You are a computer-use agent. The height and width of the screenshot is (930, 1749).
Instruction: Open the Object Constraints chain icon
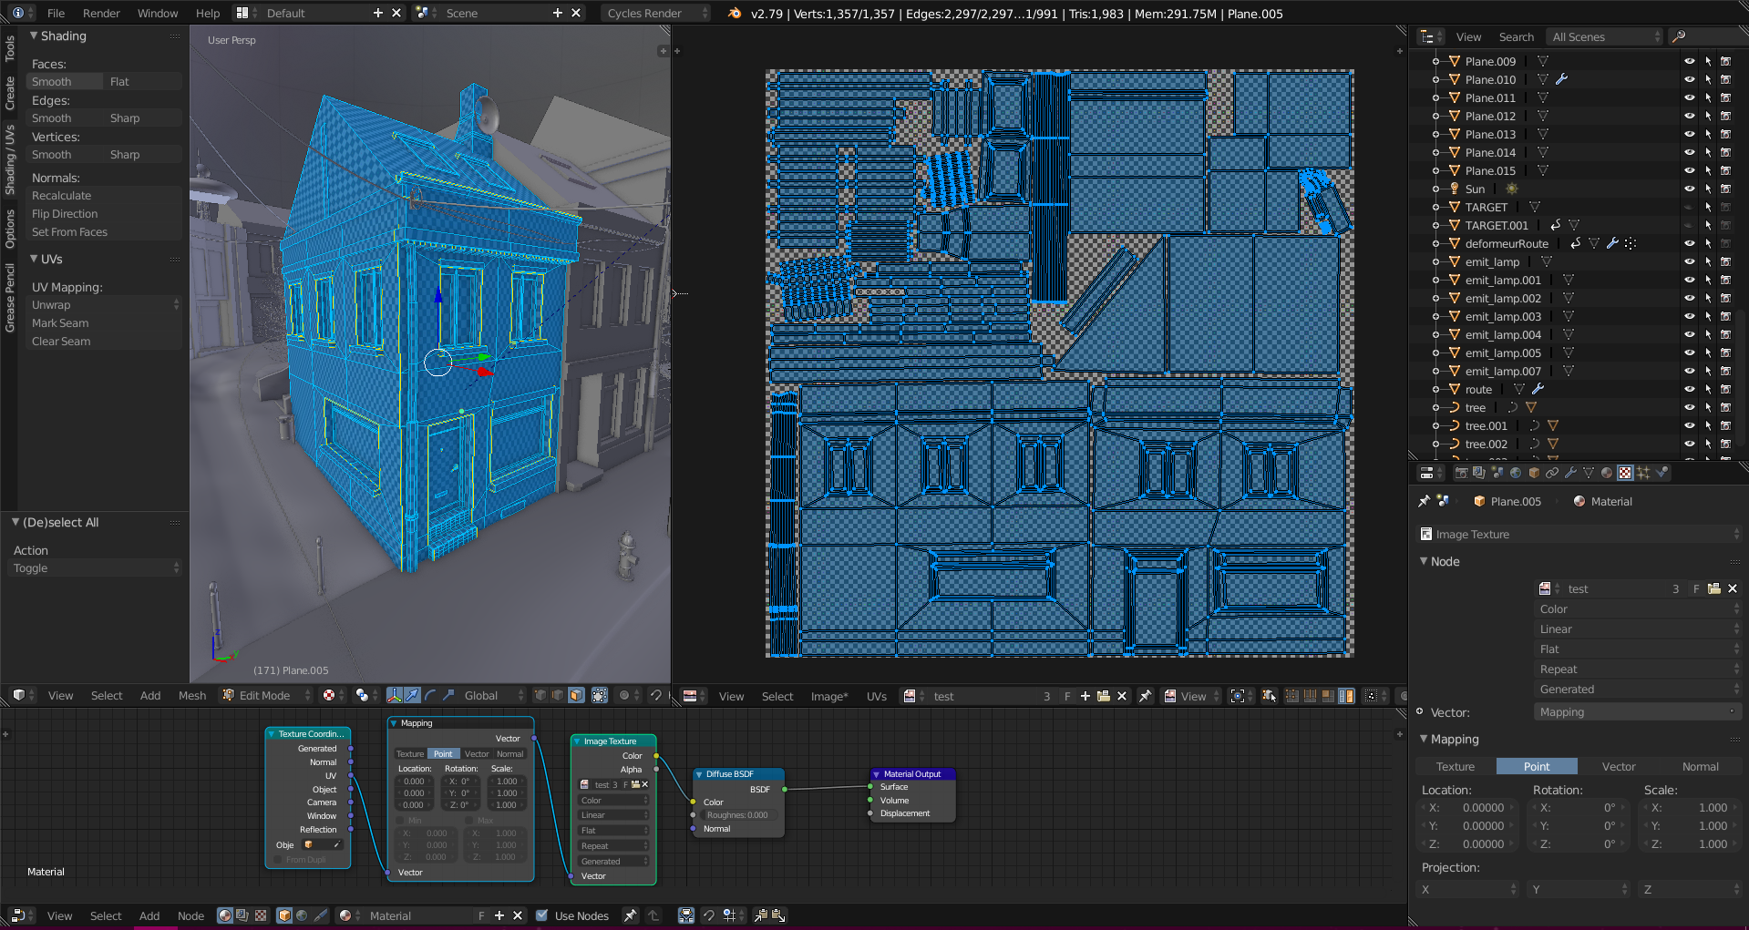1552,473
